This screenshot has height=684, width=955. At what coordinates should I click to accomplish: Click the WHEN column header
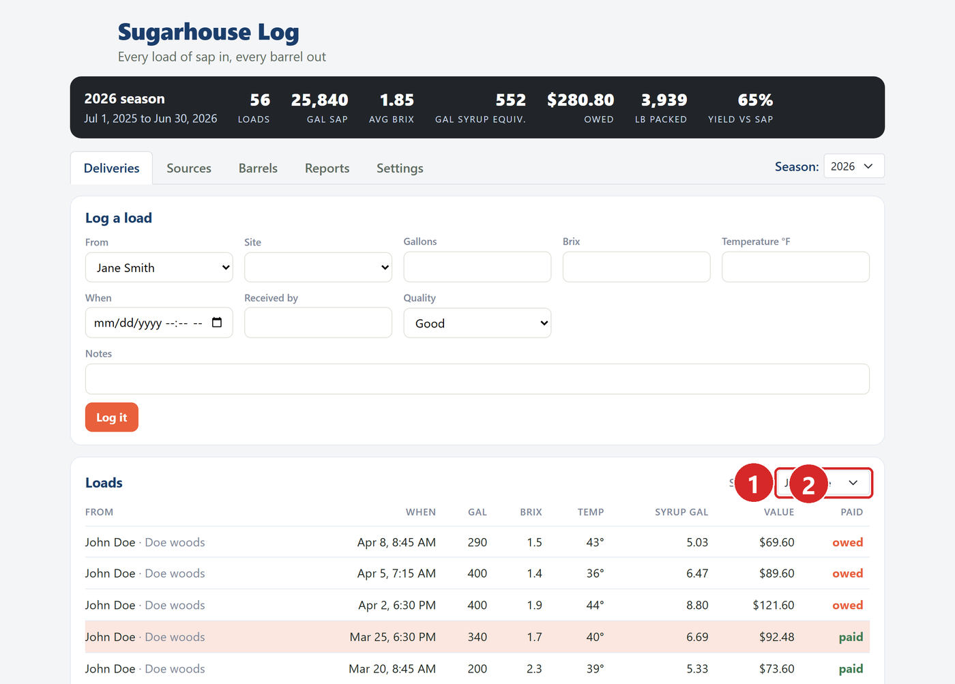click(x=421, y=512)
